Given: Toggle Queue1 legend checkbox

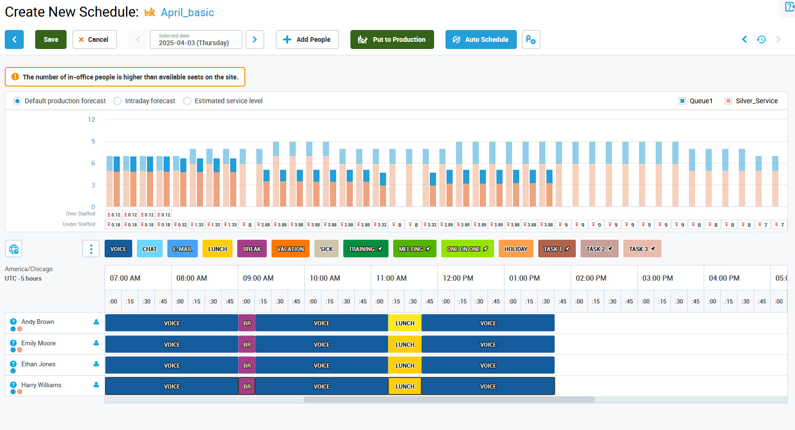Looking at the screenshot, I should coord(682,101).
